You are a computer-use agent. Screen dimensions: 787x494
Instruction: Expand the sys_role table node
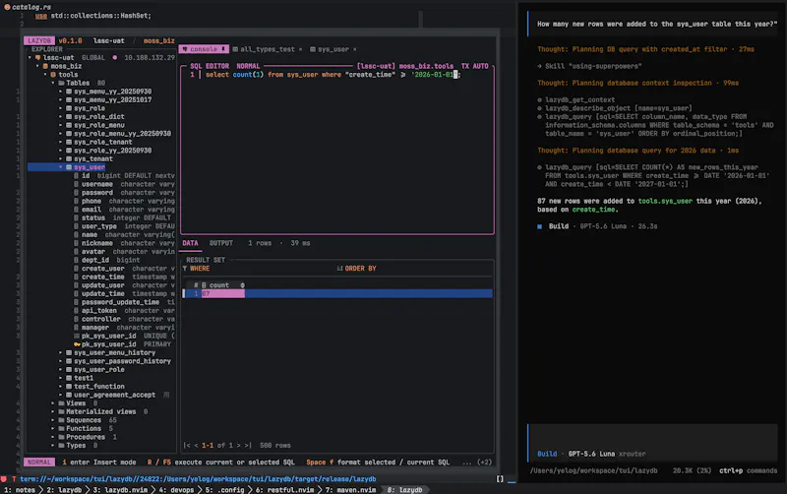(61, 108)
